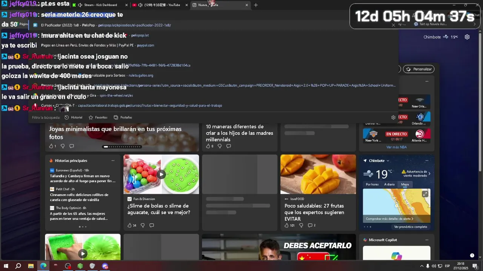Open more options for Chimbote weather card
Image resolution: width=483 pixels, height=271 pixels.
pyautogui.click(x=427, y=161)
